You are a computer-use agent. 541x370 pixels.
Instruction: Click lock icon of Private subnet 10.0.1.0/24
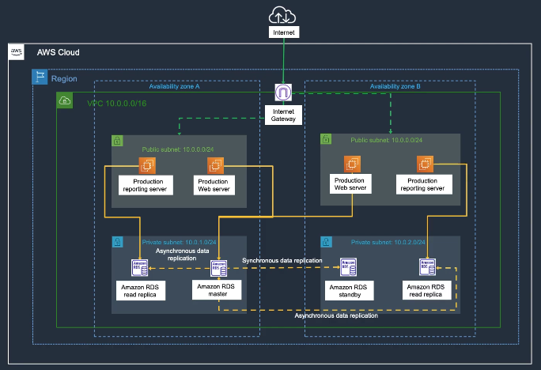(x=119, y=243)
